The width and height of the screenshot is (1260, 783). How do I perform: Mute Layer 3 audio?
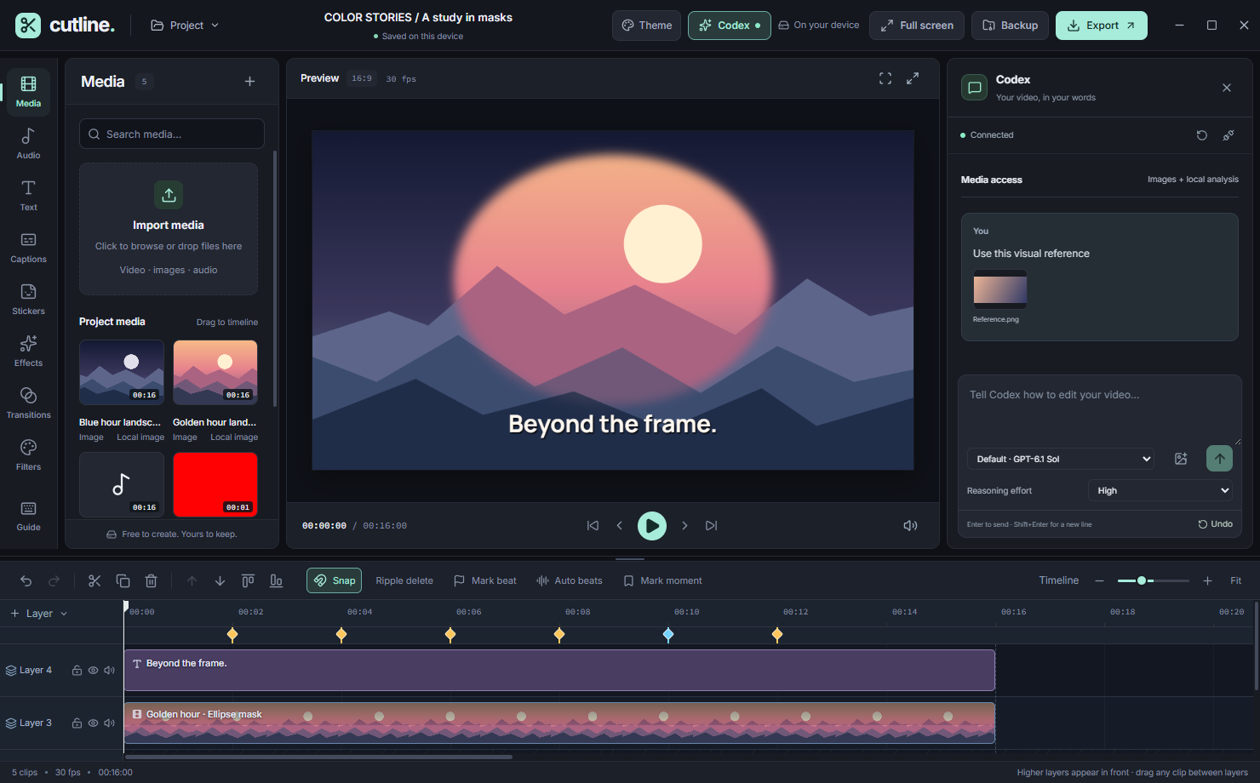[109, 723]
